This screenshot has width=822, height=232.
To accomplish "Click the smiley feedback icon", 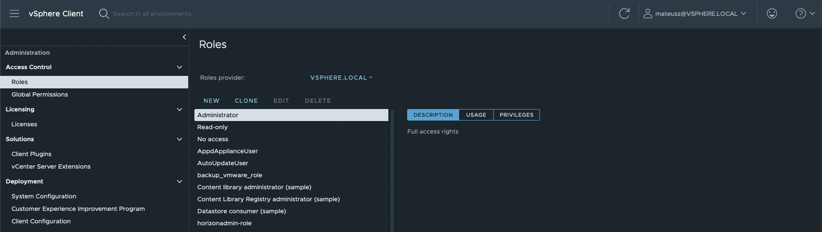I will [772, 13].
